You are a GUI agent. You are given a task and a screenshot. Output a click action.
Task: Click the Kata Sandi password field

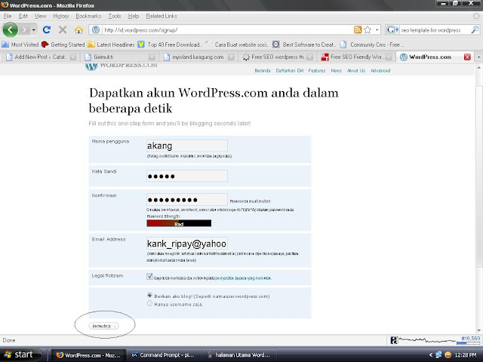(187, 176)
